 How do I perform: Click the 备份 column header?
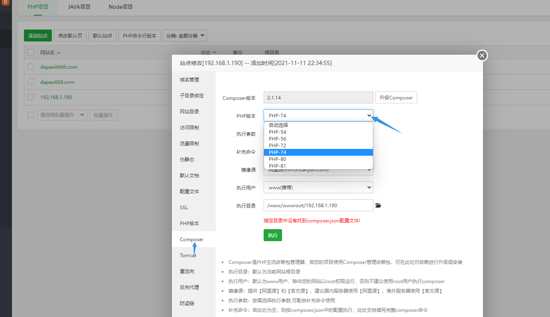pyautogui.click(x=237, y=53)
